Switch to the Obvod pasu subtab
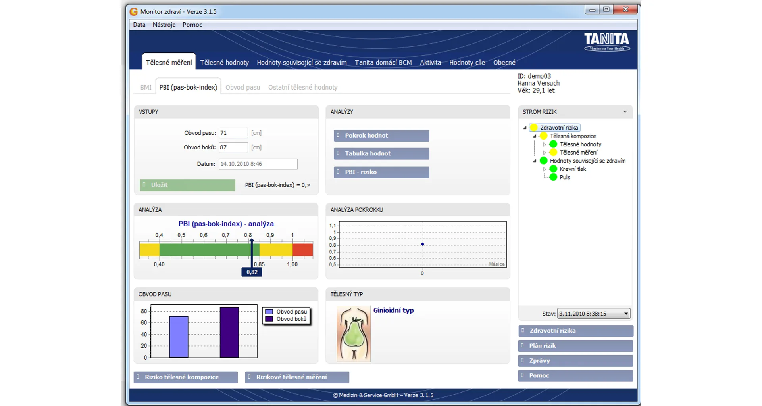The width and height of the screenshot is (762, 406). pos(242,87)
